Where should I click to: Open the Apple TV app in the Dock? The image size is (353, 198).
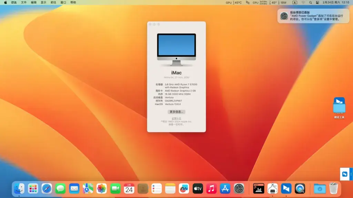point(198,189)
